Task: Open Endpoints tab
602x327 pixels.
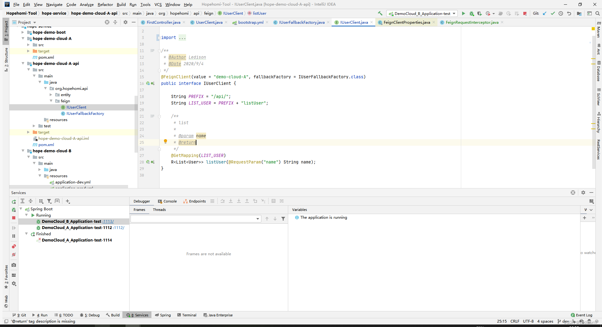Action: [x=195, y=201]
